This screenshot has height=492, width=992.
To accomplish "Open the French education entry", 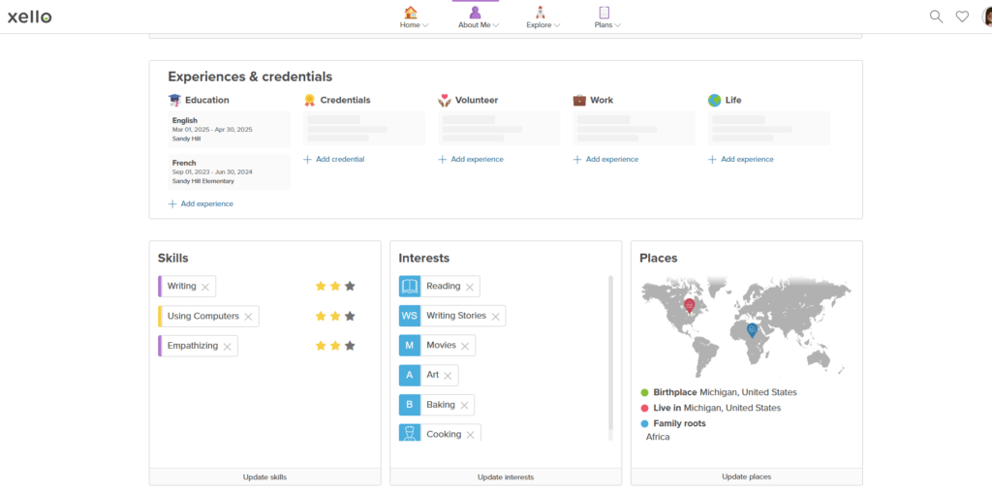I will click(230, 171).
